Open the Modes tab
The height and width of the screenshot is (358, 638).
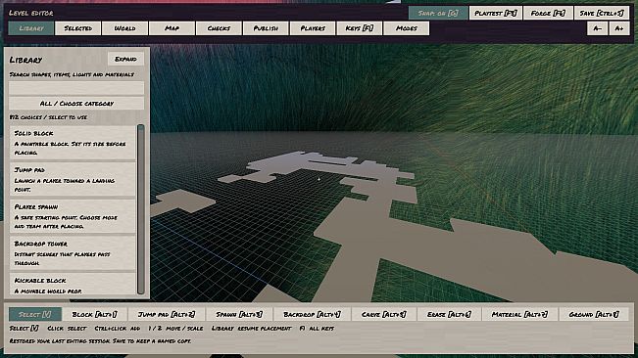406,28
